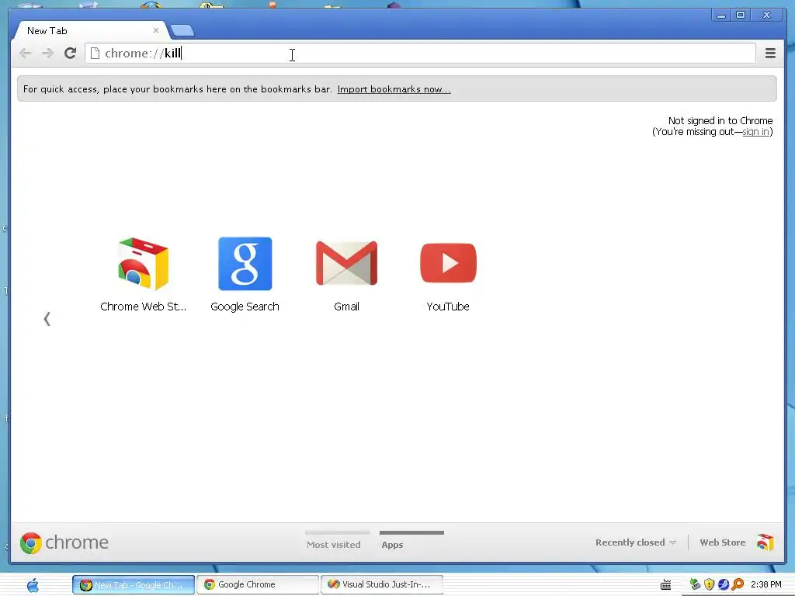Viewport: 795px width, 596px height.
Task: Click the sign in link
Action: (755, 132)
